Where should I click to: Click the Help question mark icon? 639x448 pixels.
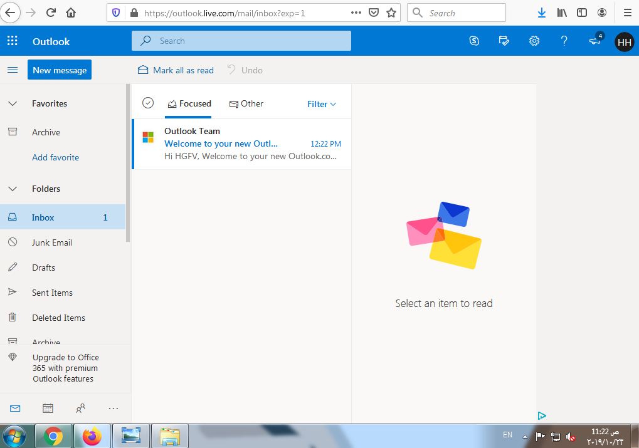(x=564, y=41)
